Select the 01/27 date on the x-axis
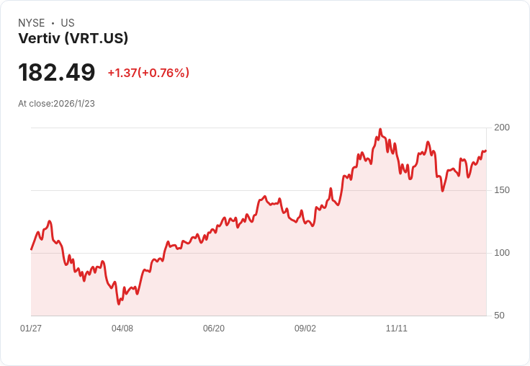Viewport: 530px width, 366px height. pos(31,329)
